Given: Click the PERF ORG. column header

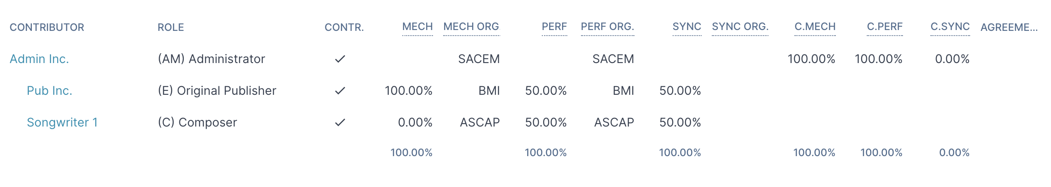Looking at the screenshot, I should [x=607, y=27].
